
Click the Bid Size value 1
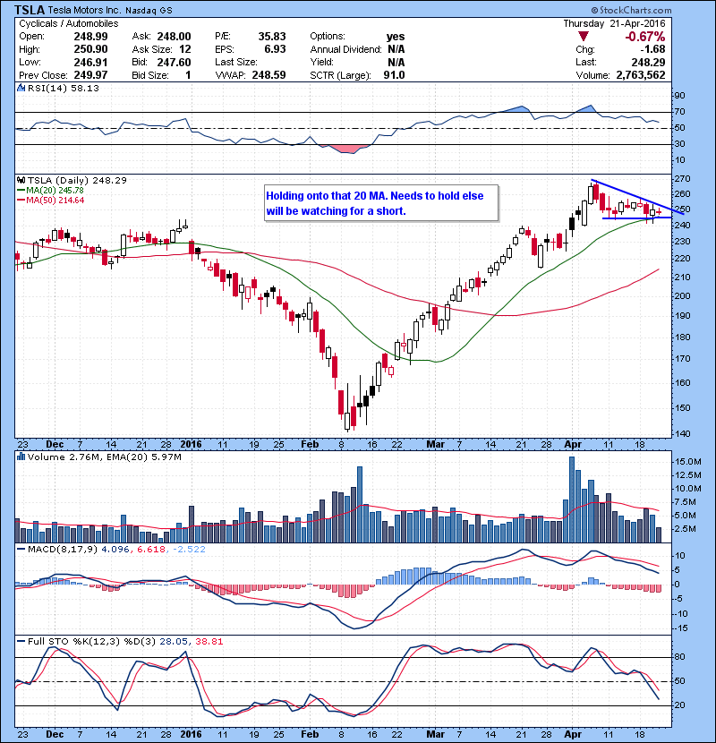click(x=188, y=75)
